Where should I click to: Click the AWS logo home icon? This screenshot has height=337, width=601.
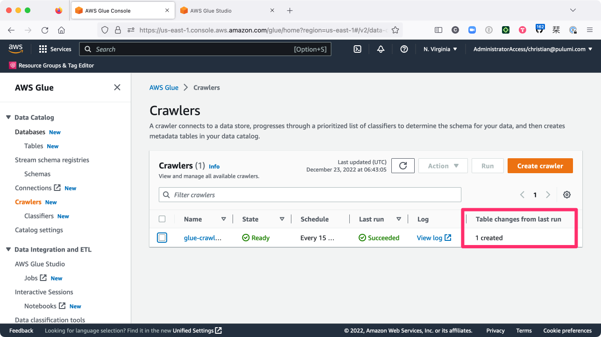point(15,49)
